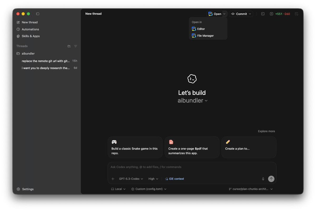
Task: Click the pencil icon on Create a plan card
Action: (228, 142)
